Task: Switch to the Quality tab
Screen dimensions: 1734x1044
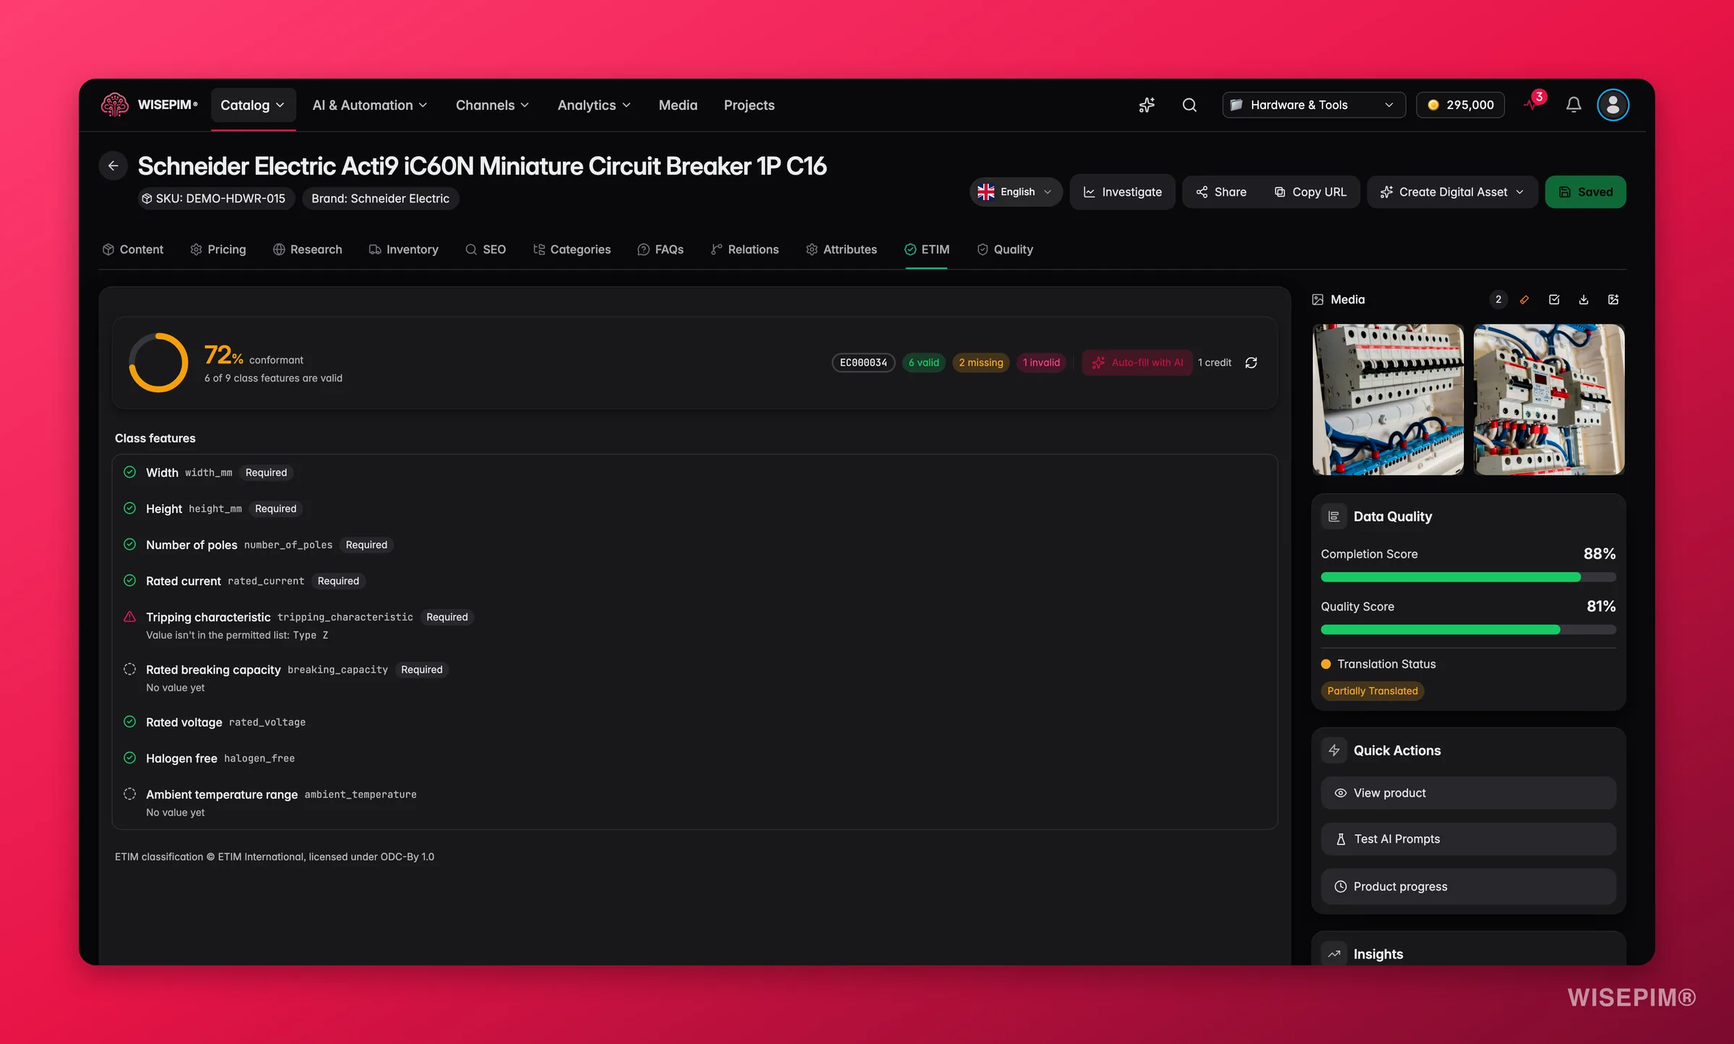Action: (x=1005, y=249)
